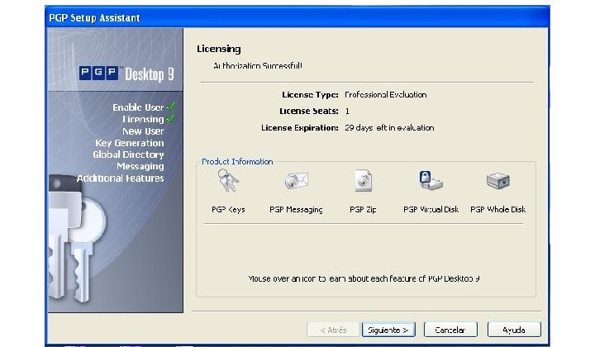Click the PGP Messaging envelope icon
The image size is (595, 347).
tap(297, 181)
